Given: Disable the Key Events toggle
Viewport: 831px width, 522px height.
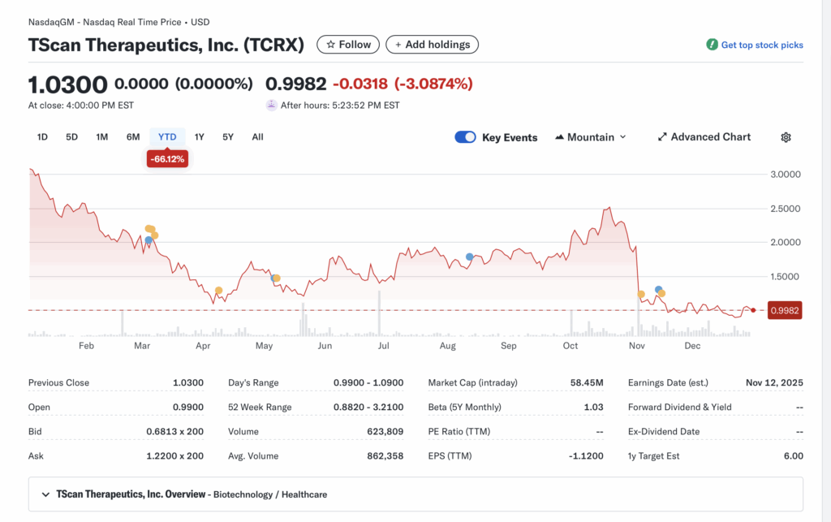Looking at the screenshot, I should click(465, 137).
